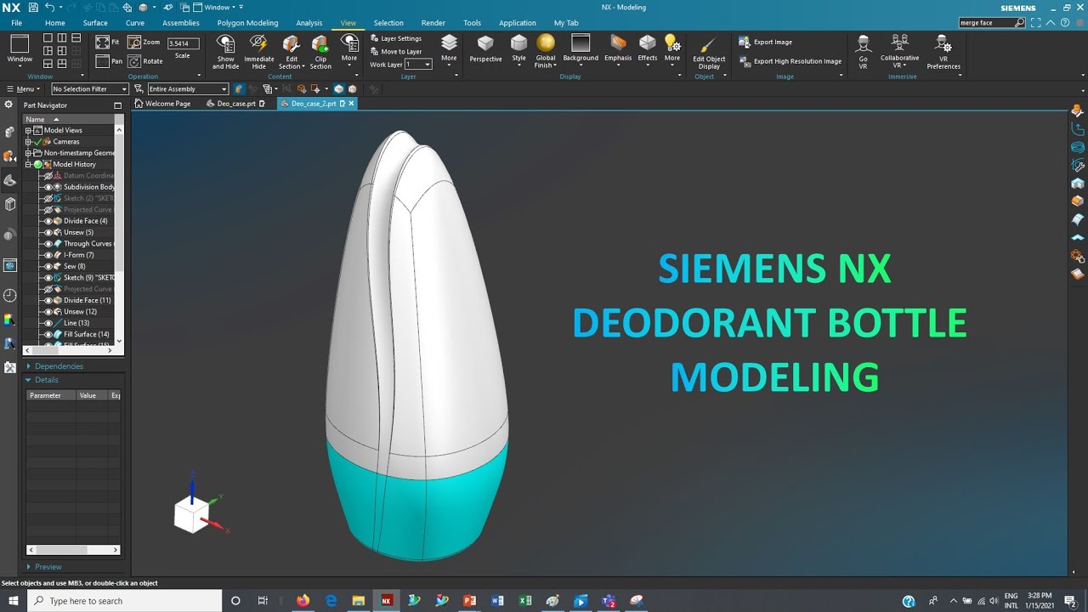Click the Emphasis tool icon
The image size is (1088, 612).
tap(618, 42)
